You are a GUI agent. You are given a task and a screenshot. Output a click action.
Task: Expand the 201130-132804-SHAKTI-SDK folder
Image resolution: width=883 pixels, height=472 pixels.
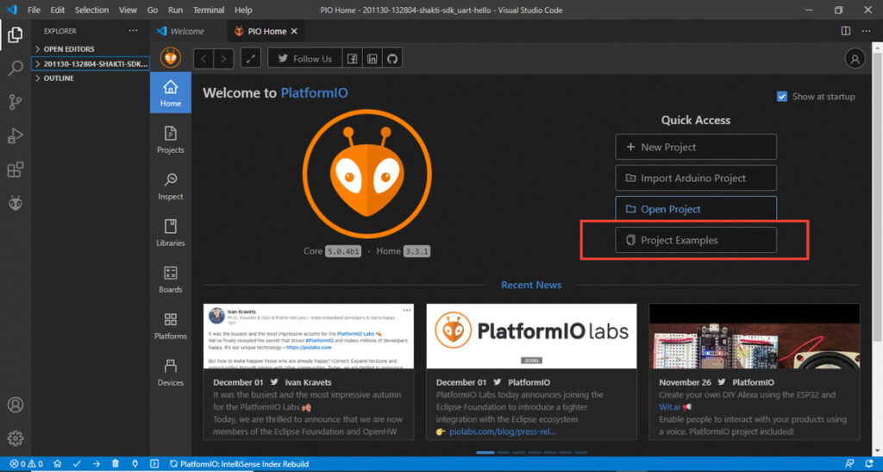[x=90, y=64]
